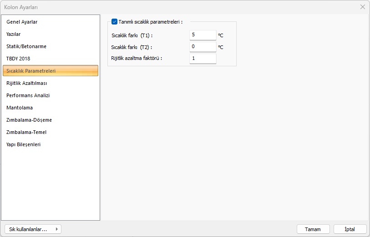Viewport: 370px width, 237px height.
Task: Click the Sıcaklık farkı (T1) input field
Action: tap(203, 35)
